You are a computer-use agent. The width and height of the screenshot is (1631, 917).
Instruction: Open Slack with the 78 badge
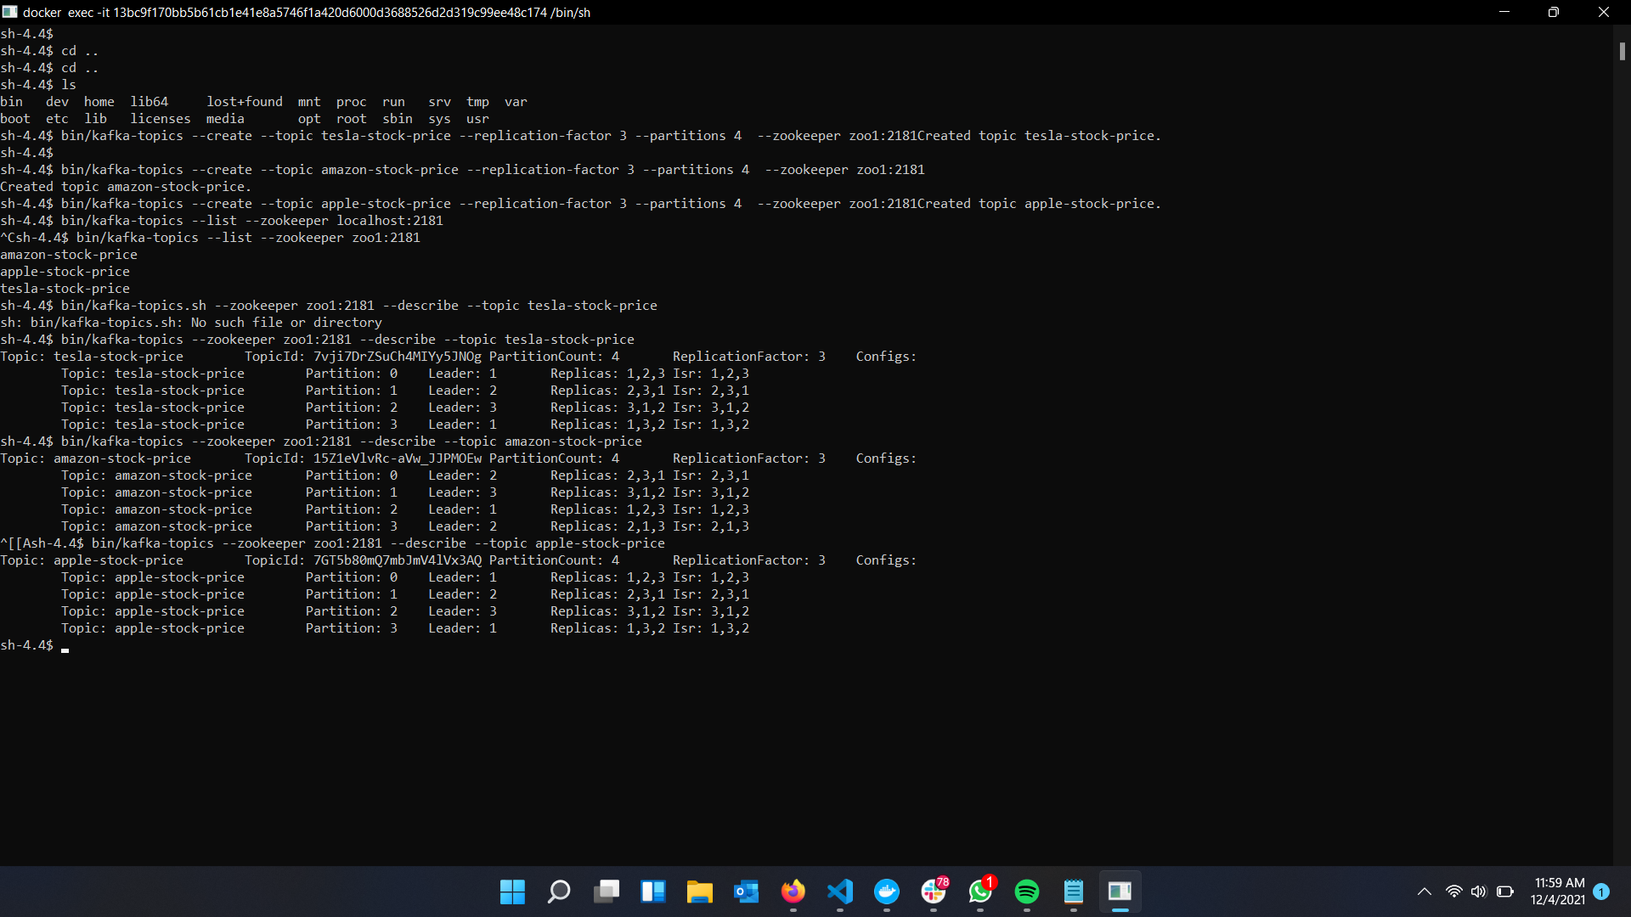933,892
